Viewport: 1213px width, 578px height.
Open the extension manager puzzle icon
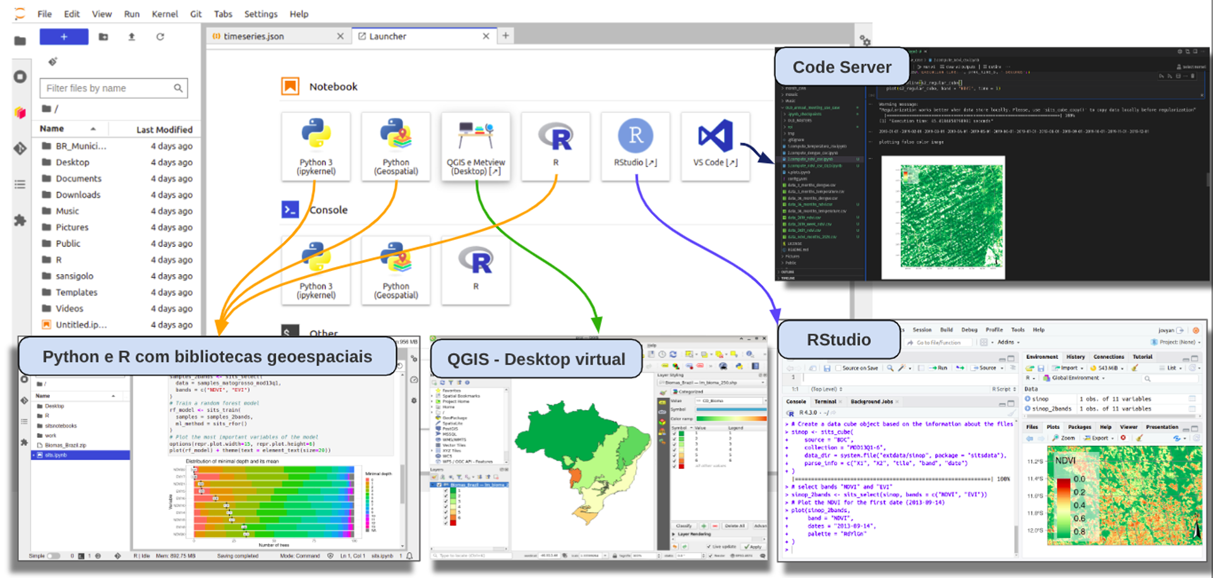click(20, 220)
